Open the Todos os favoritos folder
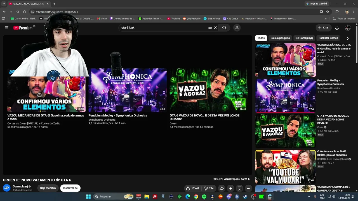The height and width of the screenshot is (201, 358). (344, 19)
